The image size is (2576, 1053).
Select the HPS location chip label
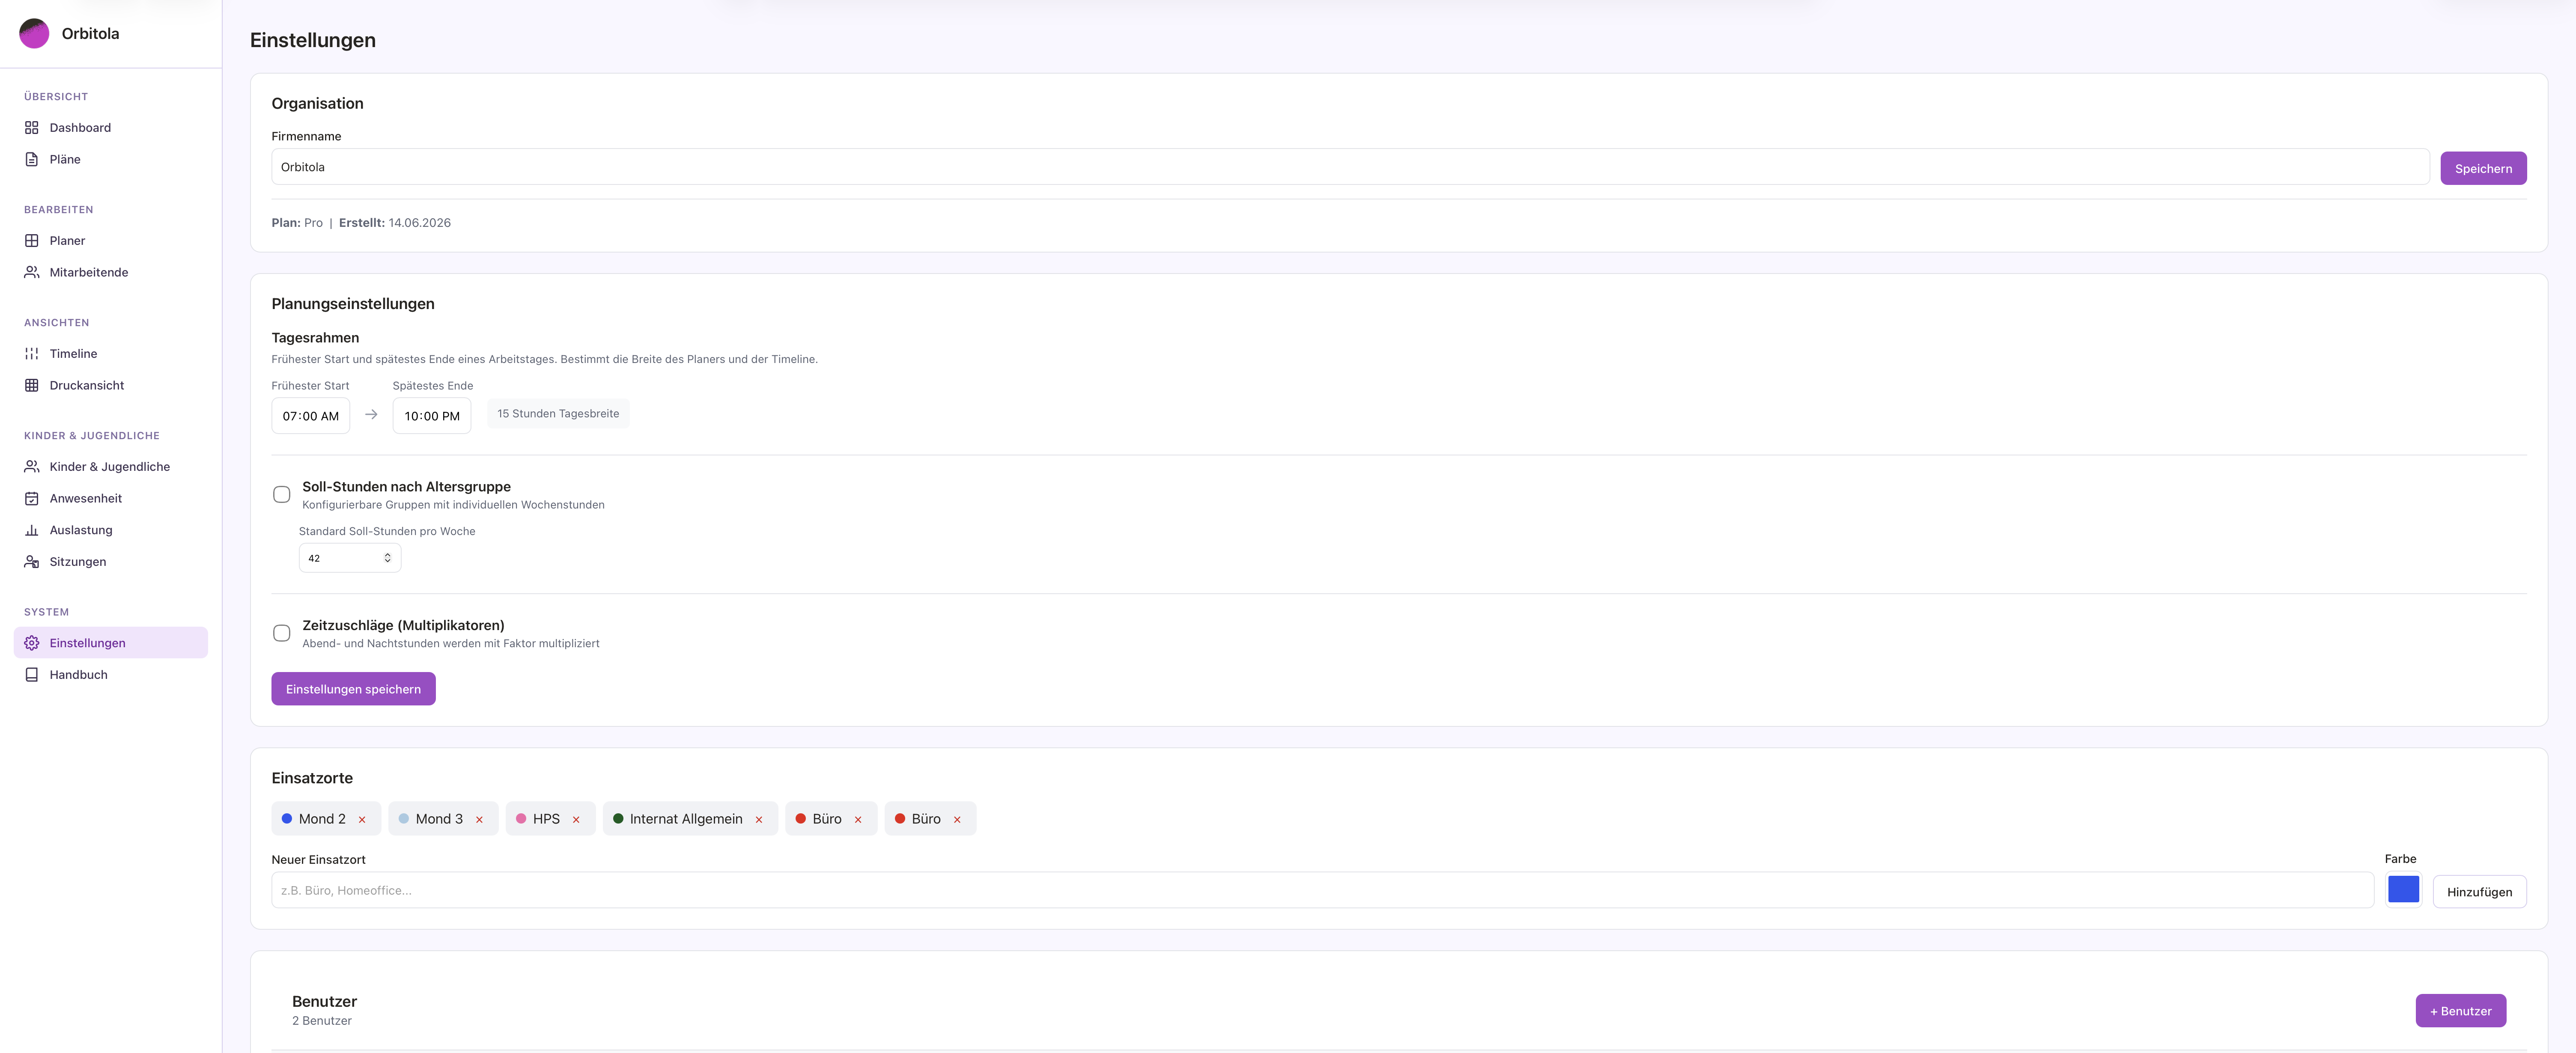point(546,819)
